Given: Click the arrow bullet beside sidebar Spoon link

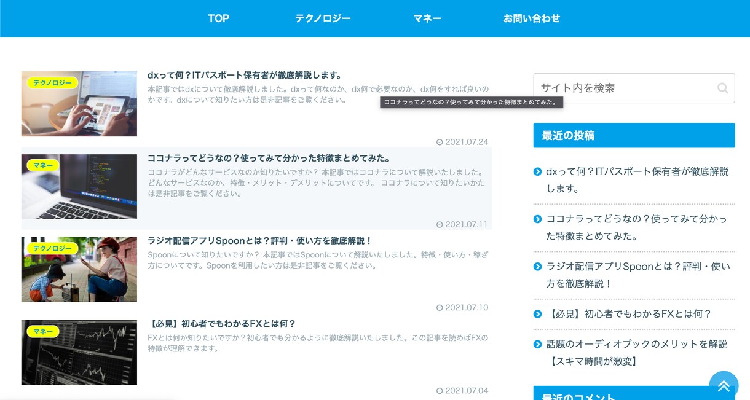Looking at the screenshot, I should click(538, 267).
